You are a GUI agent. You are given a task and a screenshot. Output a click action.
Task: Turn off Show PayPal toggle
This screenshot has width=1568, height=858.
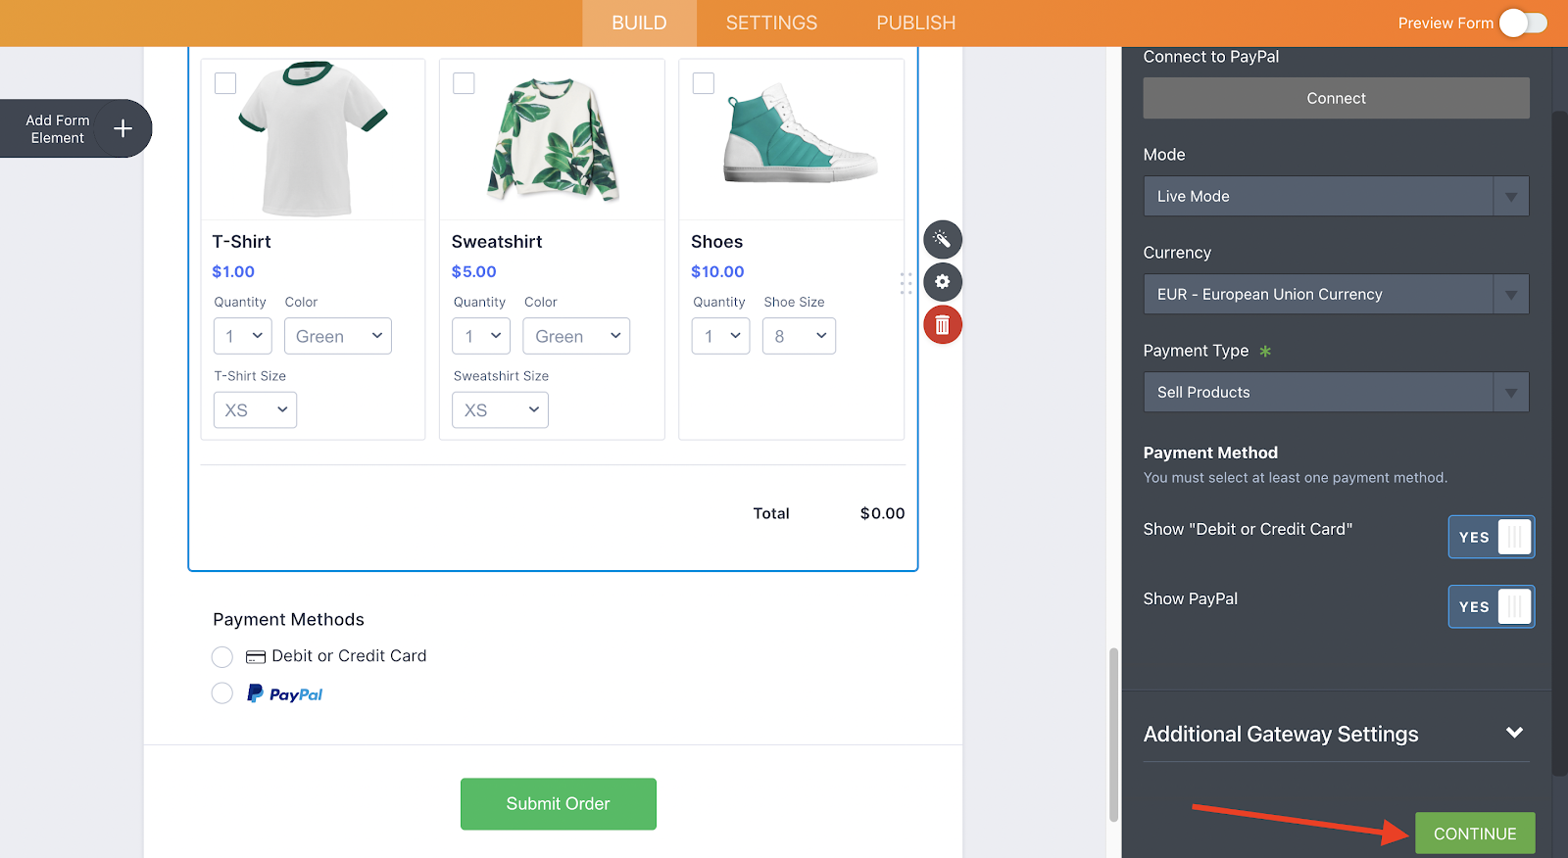point(1492,606)
